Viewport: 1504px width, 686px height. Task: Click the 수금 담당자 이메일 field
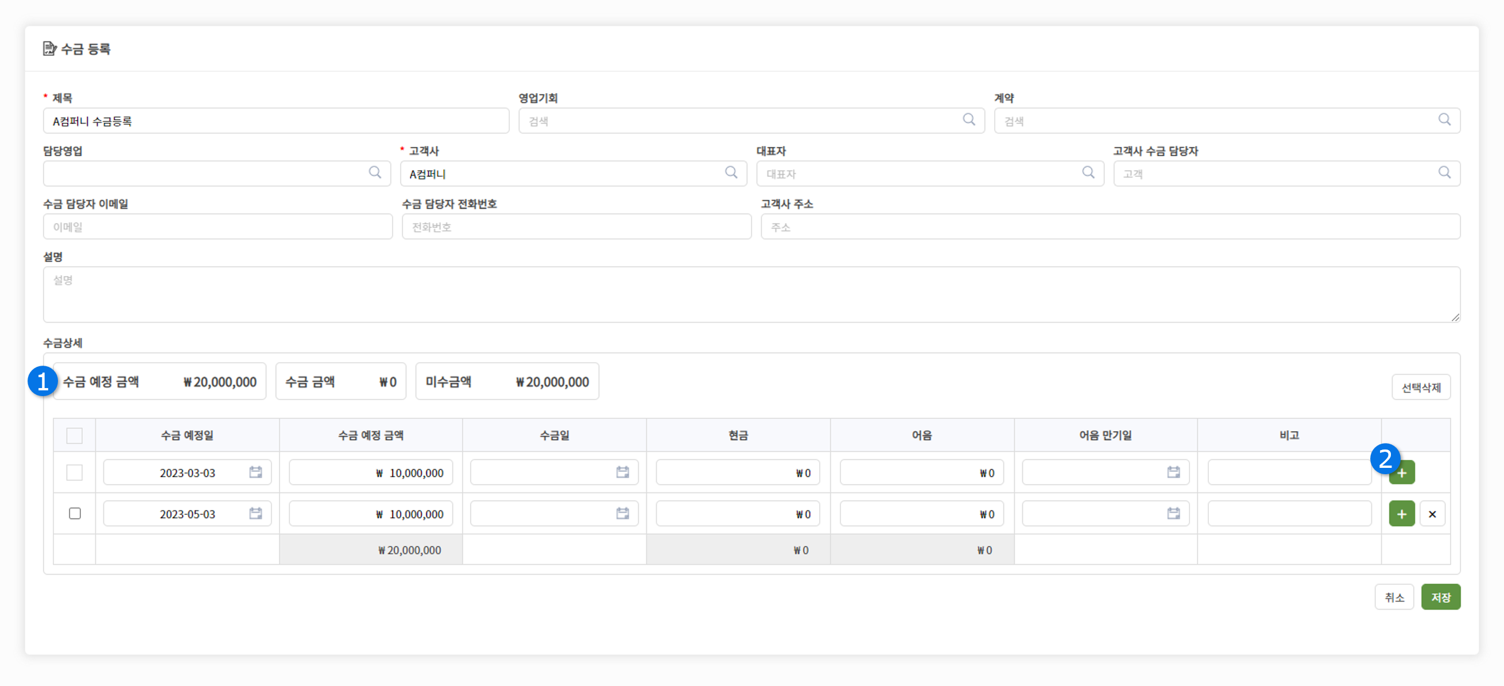point(218,227)
